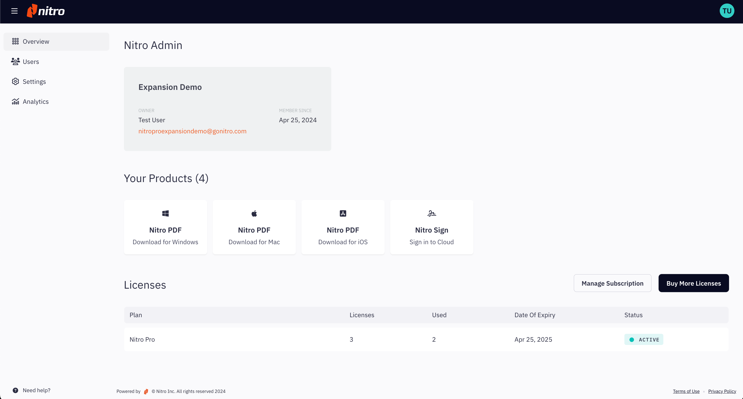Click the Manage Subscription button
743x399 pixels.
coord(612,283)
